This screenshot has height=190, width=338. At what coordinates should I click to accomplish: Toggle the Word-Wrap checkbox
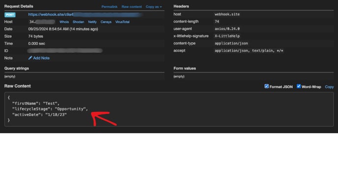pyautogui.click(x=299, y=86)
